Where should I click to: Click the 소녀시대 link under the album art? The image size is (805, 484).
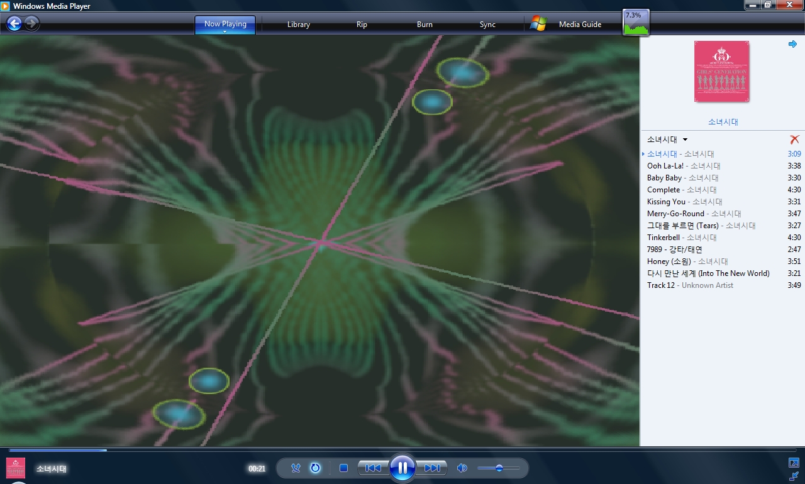click(723, 121)
